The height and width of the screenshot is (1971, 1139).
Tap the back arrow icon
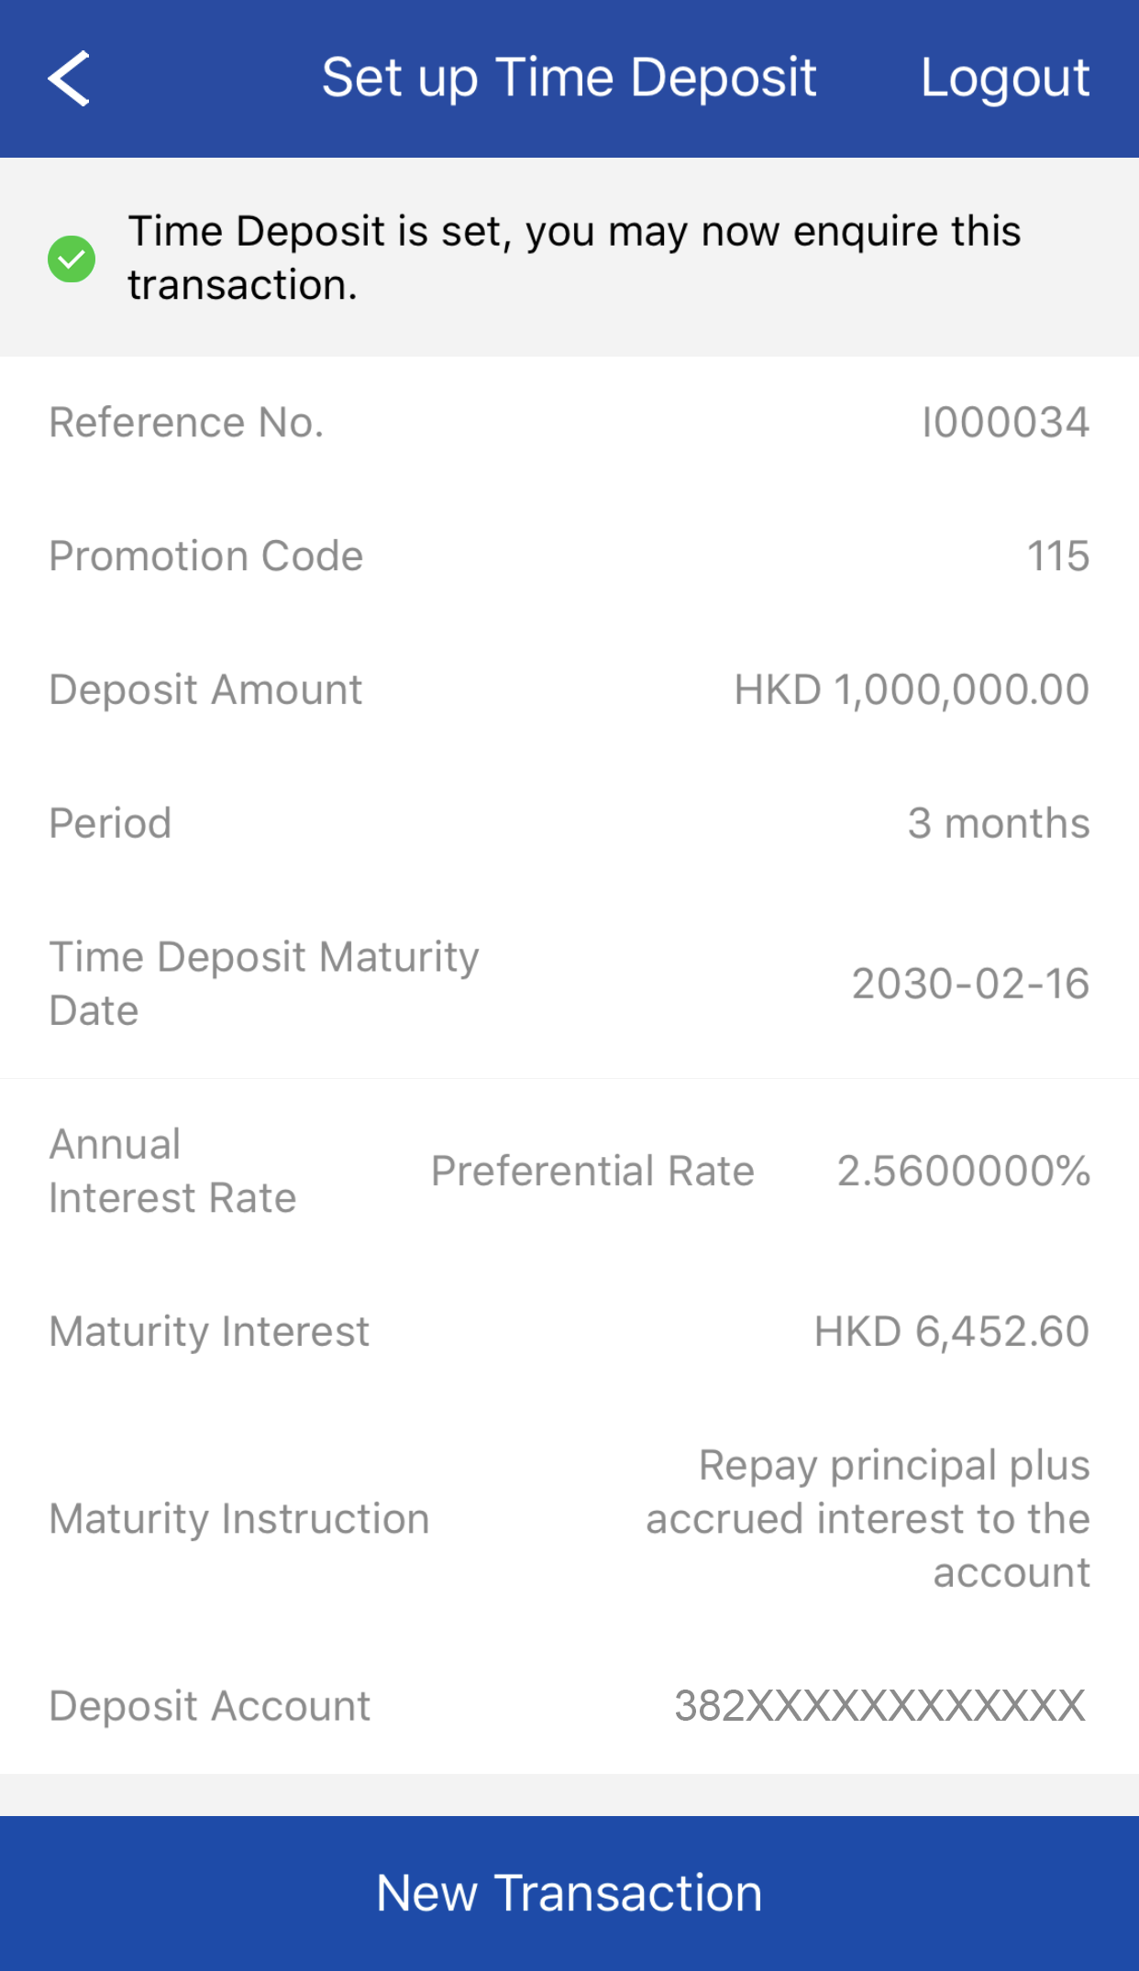click(x=69, y=79)
